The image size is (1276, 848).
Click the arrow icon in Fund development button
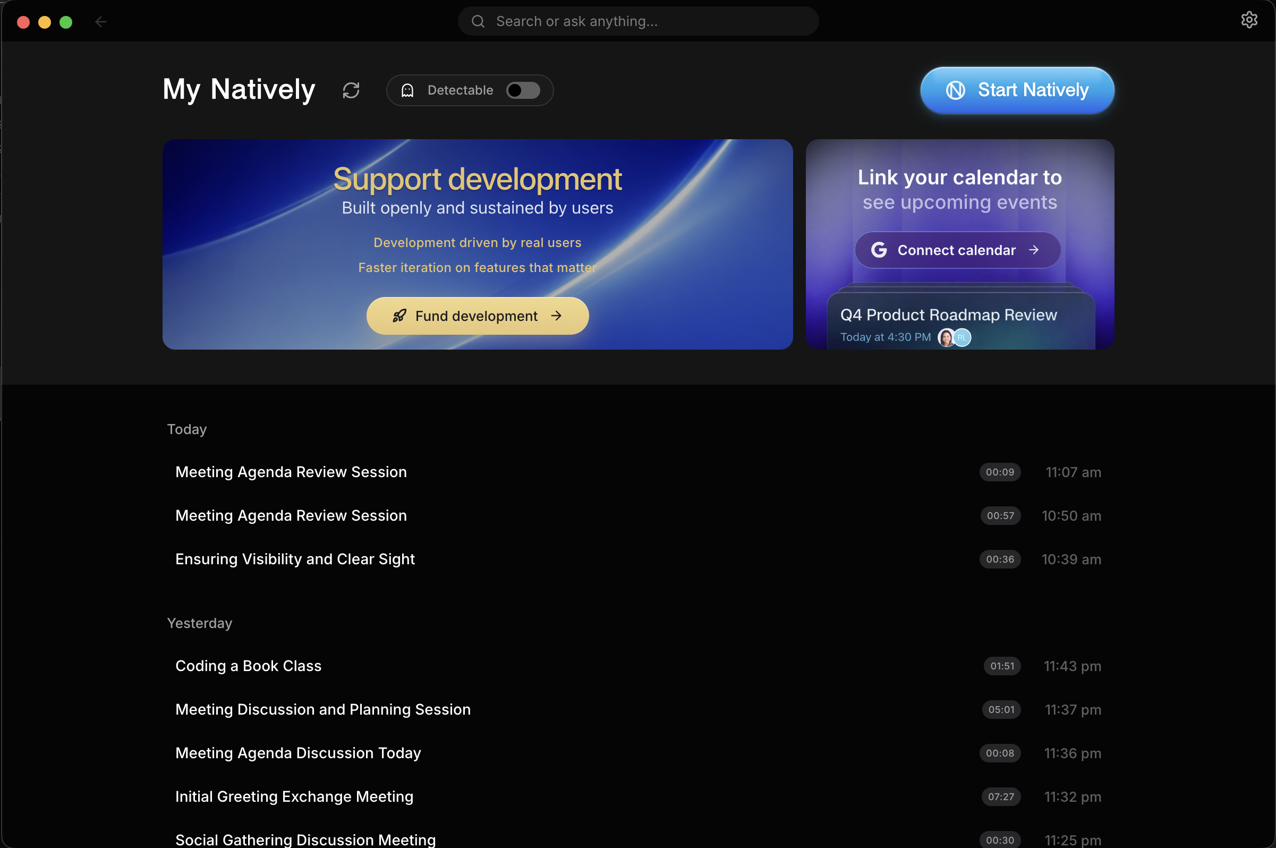point(556,316)
